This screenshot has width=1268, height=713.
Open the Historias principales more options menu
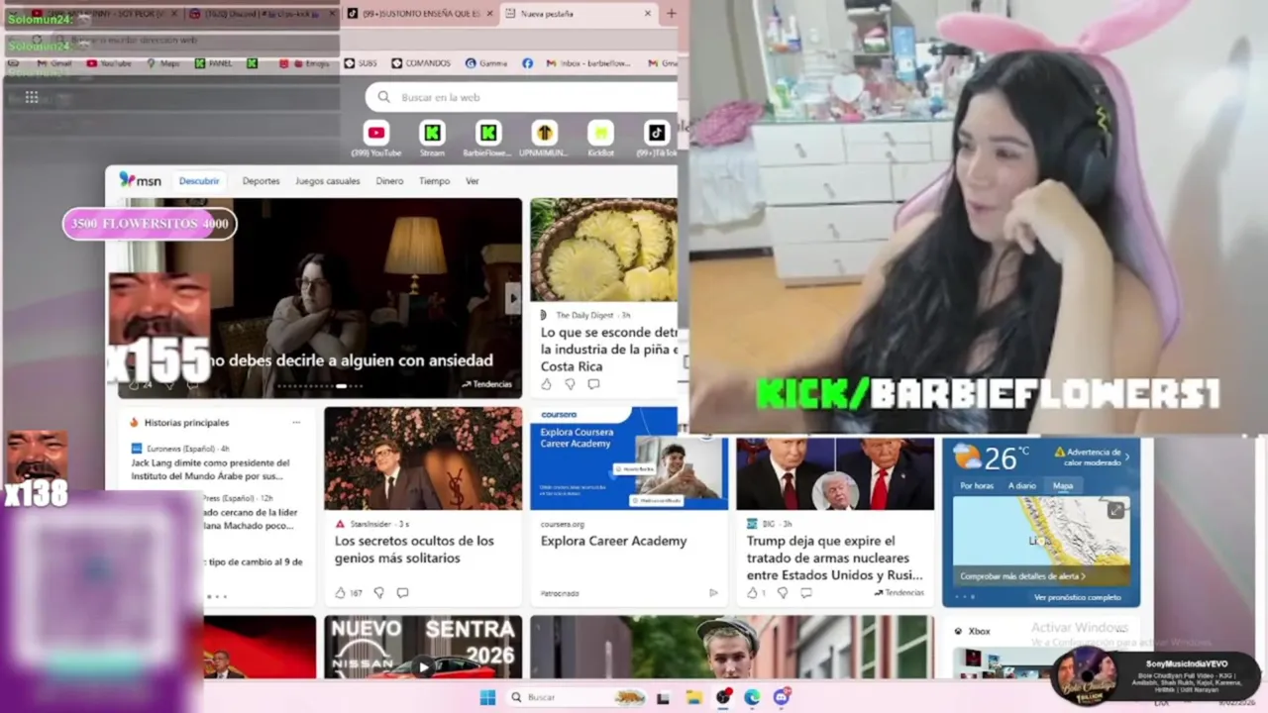pos(295,423)
